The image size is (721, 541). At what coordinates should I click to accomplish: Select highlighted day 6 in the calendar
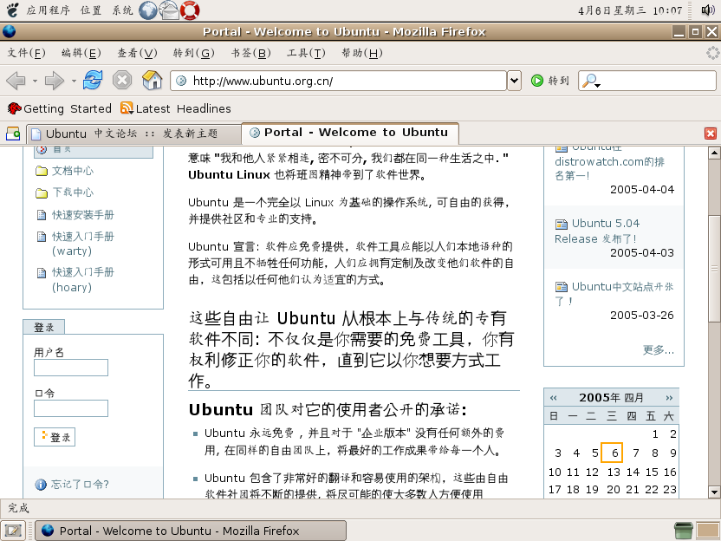612,453
